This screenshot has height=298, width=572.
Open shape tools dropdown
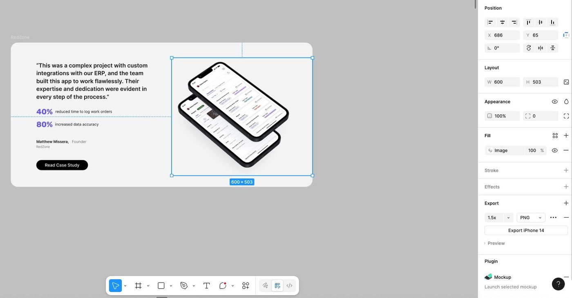pos(171,286)
